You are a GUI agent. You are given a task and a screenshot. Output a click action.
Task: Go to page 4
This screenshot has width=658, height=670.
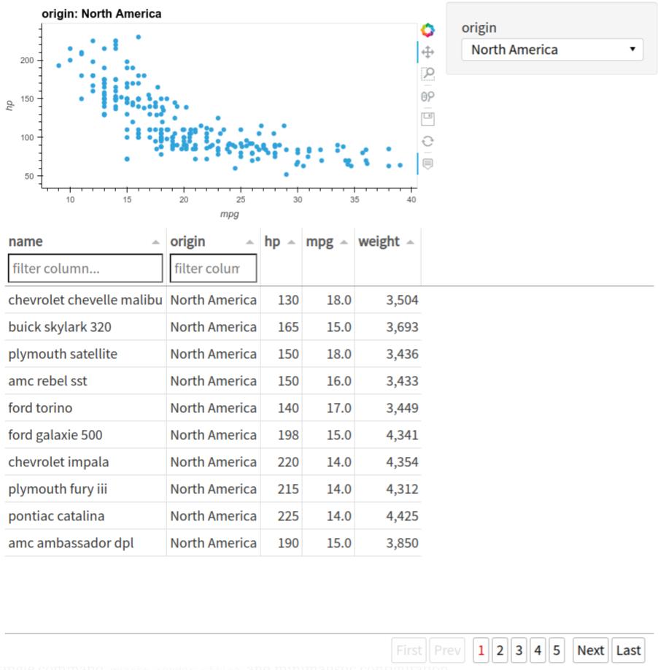pyautogui.click(x=537, y=650)
